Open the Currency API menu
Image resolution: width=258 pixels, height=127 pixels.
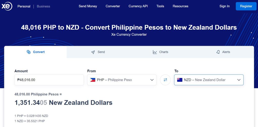(x=138, y=6)
